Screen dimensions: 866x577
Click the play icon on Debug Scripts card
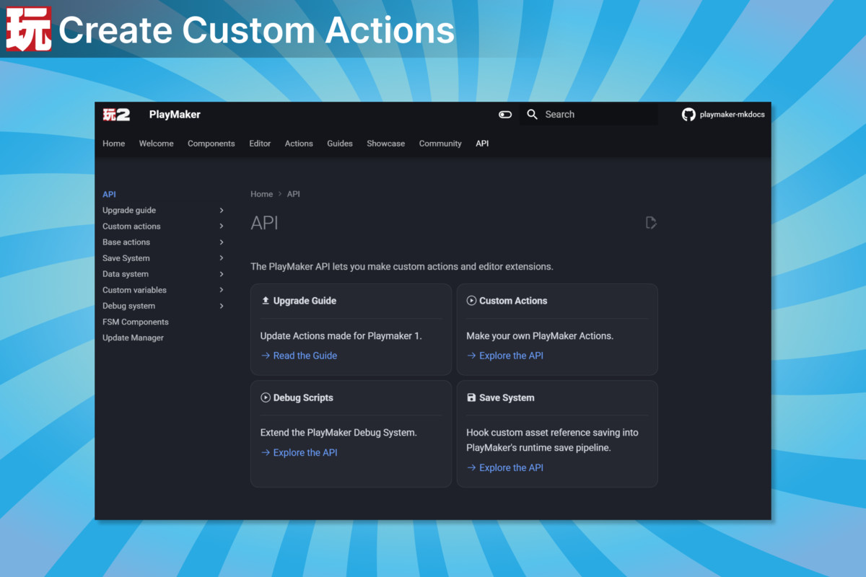266,397
